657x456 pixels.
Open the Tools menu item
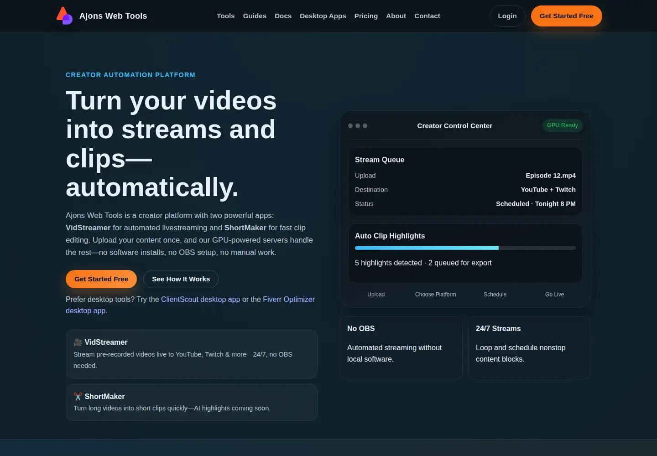226,16
